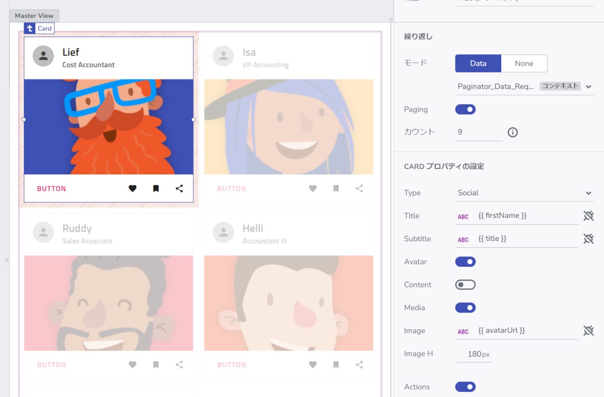604x397 pixels.
Task: Click the laughing man image on Ruddy card
Action: click(109, 303)
